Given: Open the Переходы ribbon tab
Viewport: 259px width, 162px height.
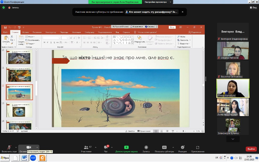Looking at the screenshot, I should pyautogui.click(x=64, y=32).
